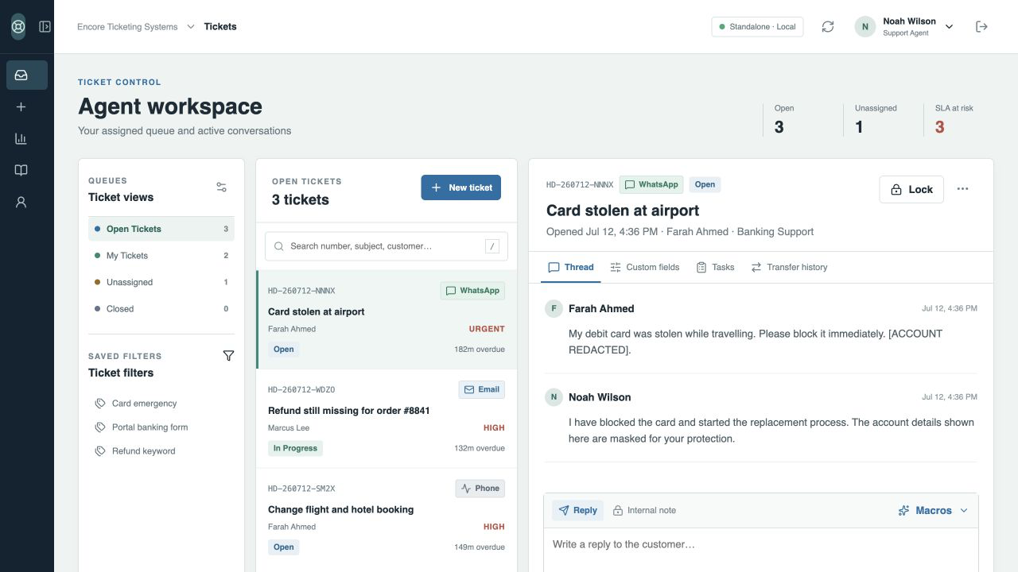This screenshot has width=1018, height=572.
Task: Click the Tickets breadcrumb label
Action: [x=220, y=27]
